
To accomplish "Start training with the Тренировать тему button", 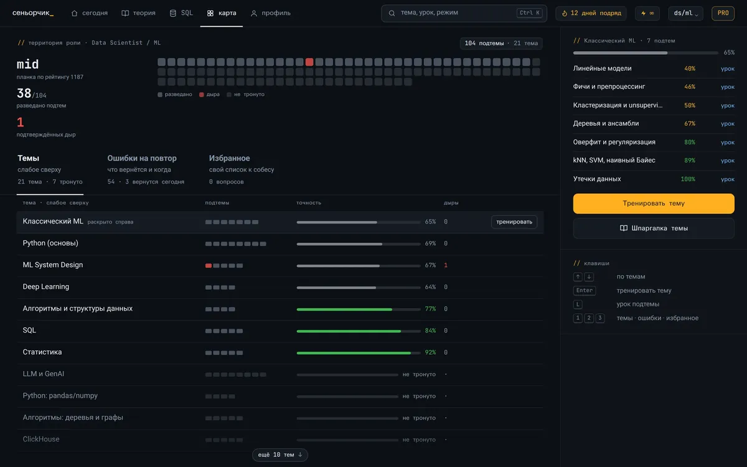I will pyautogui.click(x=654, y=204).
